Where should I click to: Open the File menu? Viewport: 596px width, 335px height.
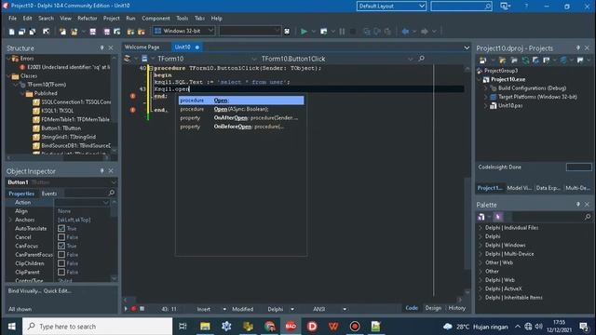(12, 19)
